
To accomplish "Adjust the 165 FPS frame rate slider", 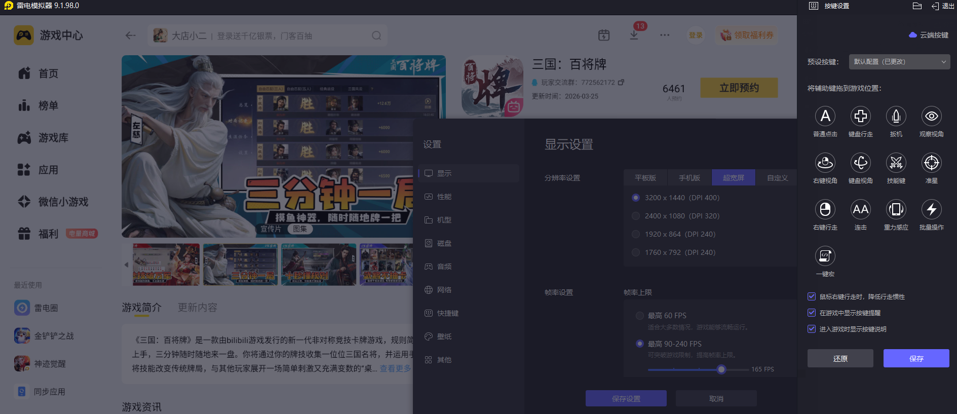I will 721,369.
